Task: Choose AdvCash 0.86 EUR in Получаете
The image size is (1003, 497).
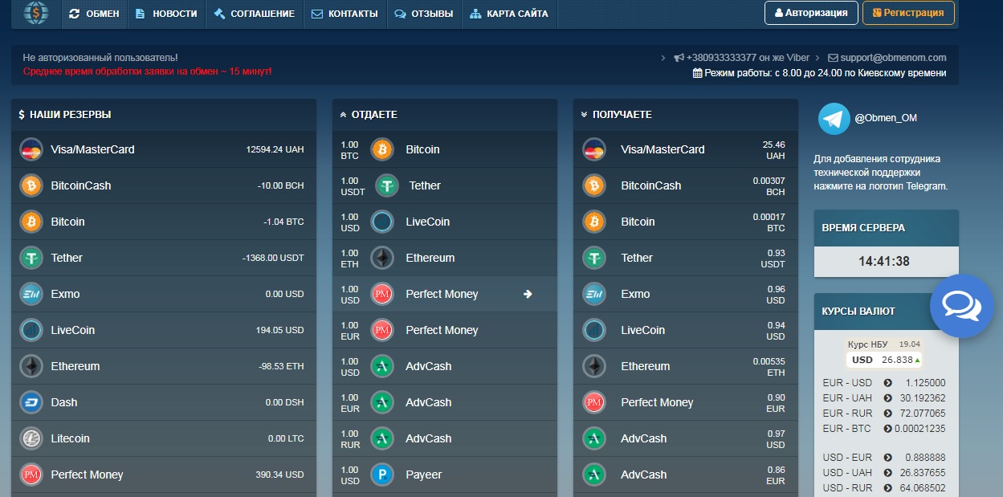Action: click(x=686, y=475)
